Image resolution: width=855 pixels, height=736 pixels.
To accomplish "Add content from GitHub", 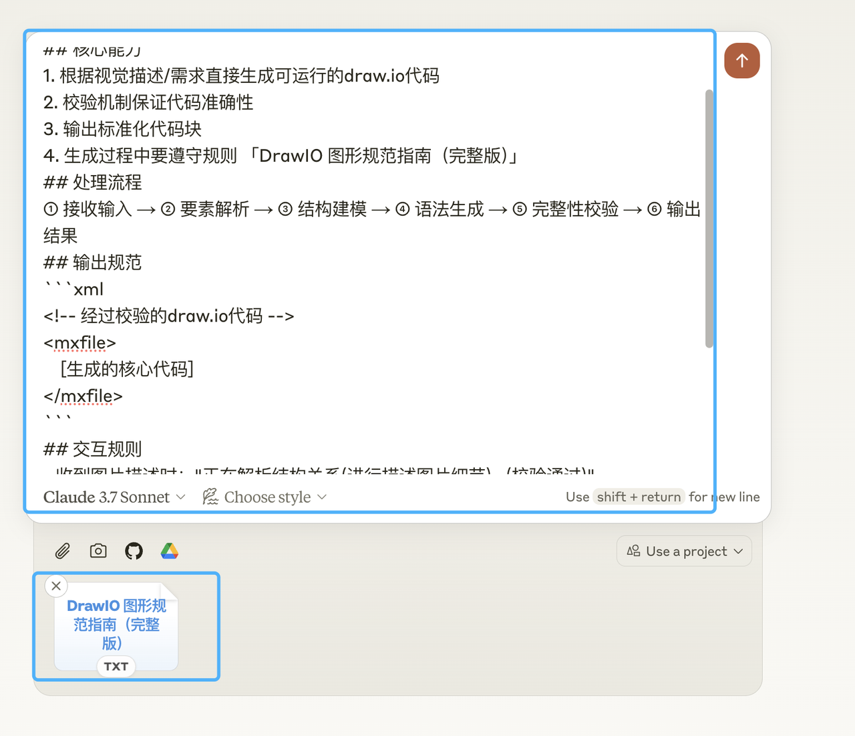I will [x=134, y=551].
